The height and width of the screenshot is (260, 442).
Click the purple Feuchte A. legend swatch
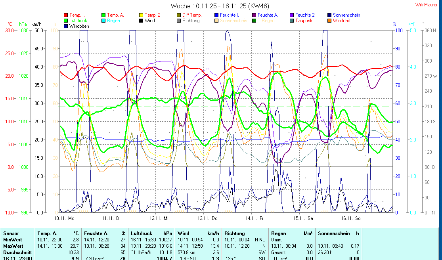click(254, 15)
